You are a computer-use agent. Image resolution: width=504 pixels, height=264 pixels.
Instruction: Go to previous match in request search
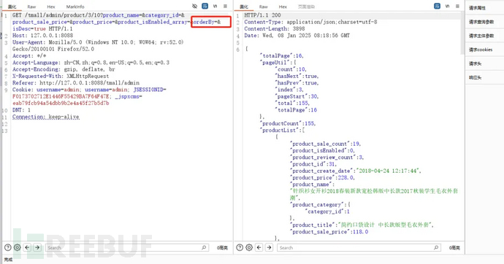[27, 247]
